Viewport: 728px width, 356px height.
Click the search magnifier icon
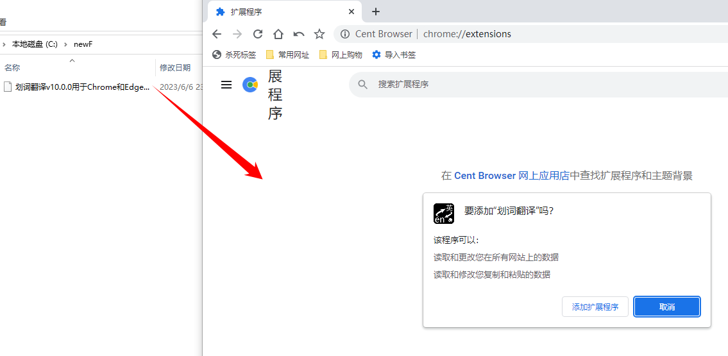pos(363,85)
